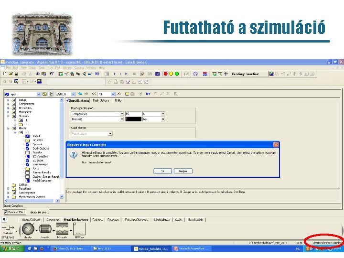Select the Components tree item
This screenshot has width=344, height=258.
pyautogui.click(x=26, y=104)
